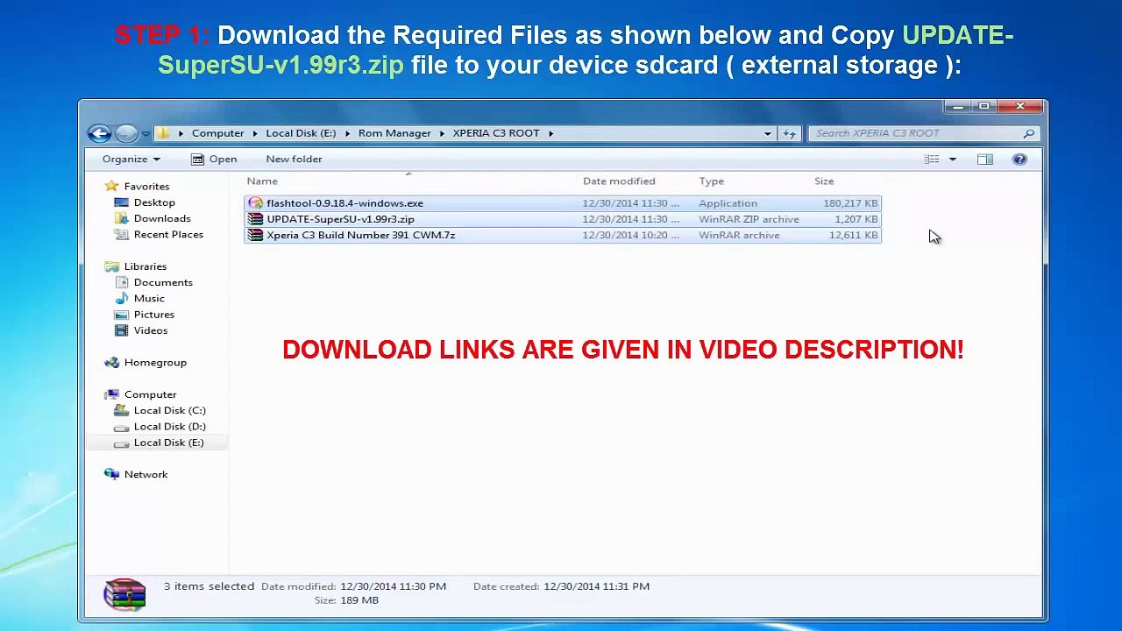The height and width of the screenshot is (631, 1122).
Task: Open the Videos library icon
Action: tap(122, 330)
